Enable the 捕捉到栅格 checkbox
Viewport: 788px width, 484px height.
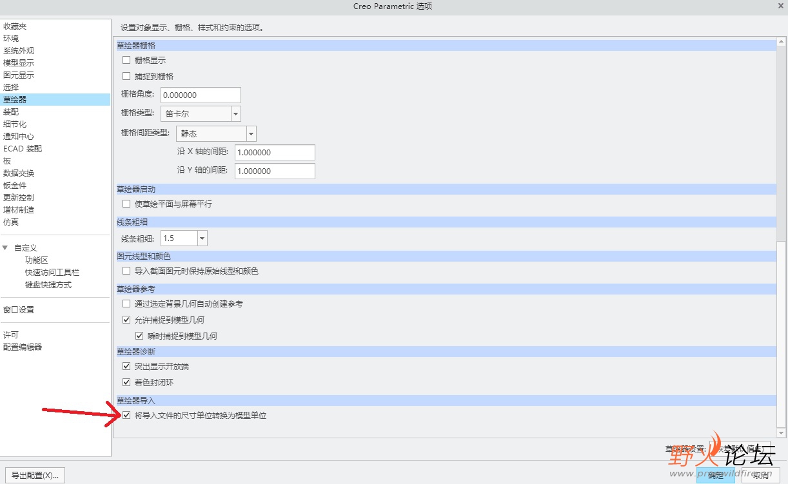pyautogui.click(x=126, y=76)
